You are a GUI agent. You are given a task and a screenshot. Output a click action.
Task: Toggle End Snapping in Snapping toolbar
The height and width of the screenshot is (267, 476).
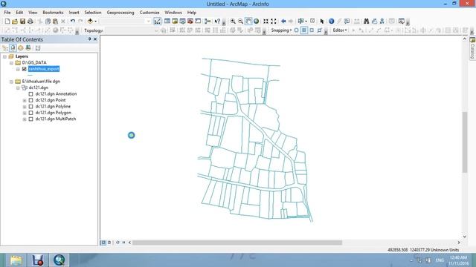(304, 30)
